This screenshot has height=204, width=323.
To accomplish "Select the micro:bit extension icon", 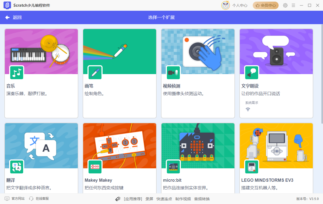I will tap(173, 167).
